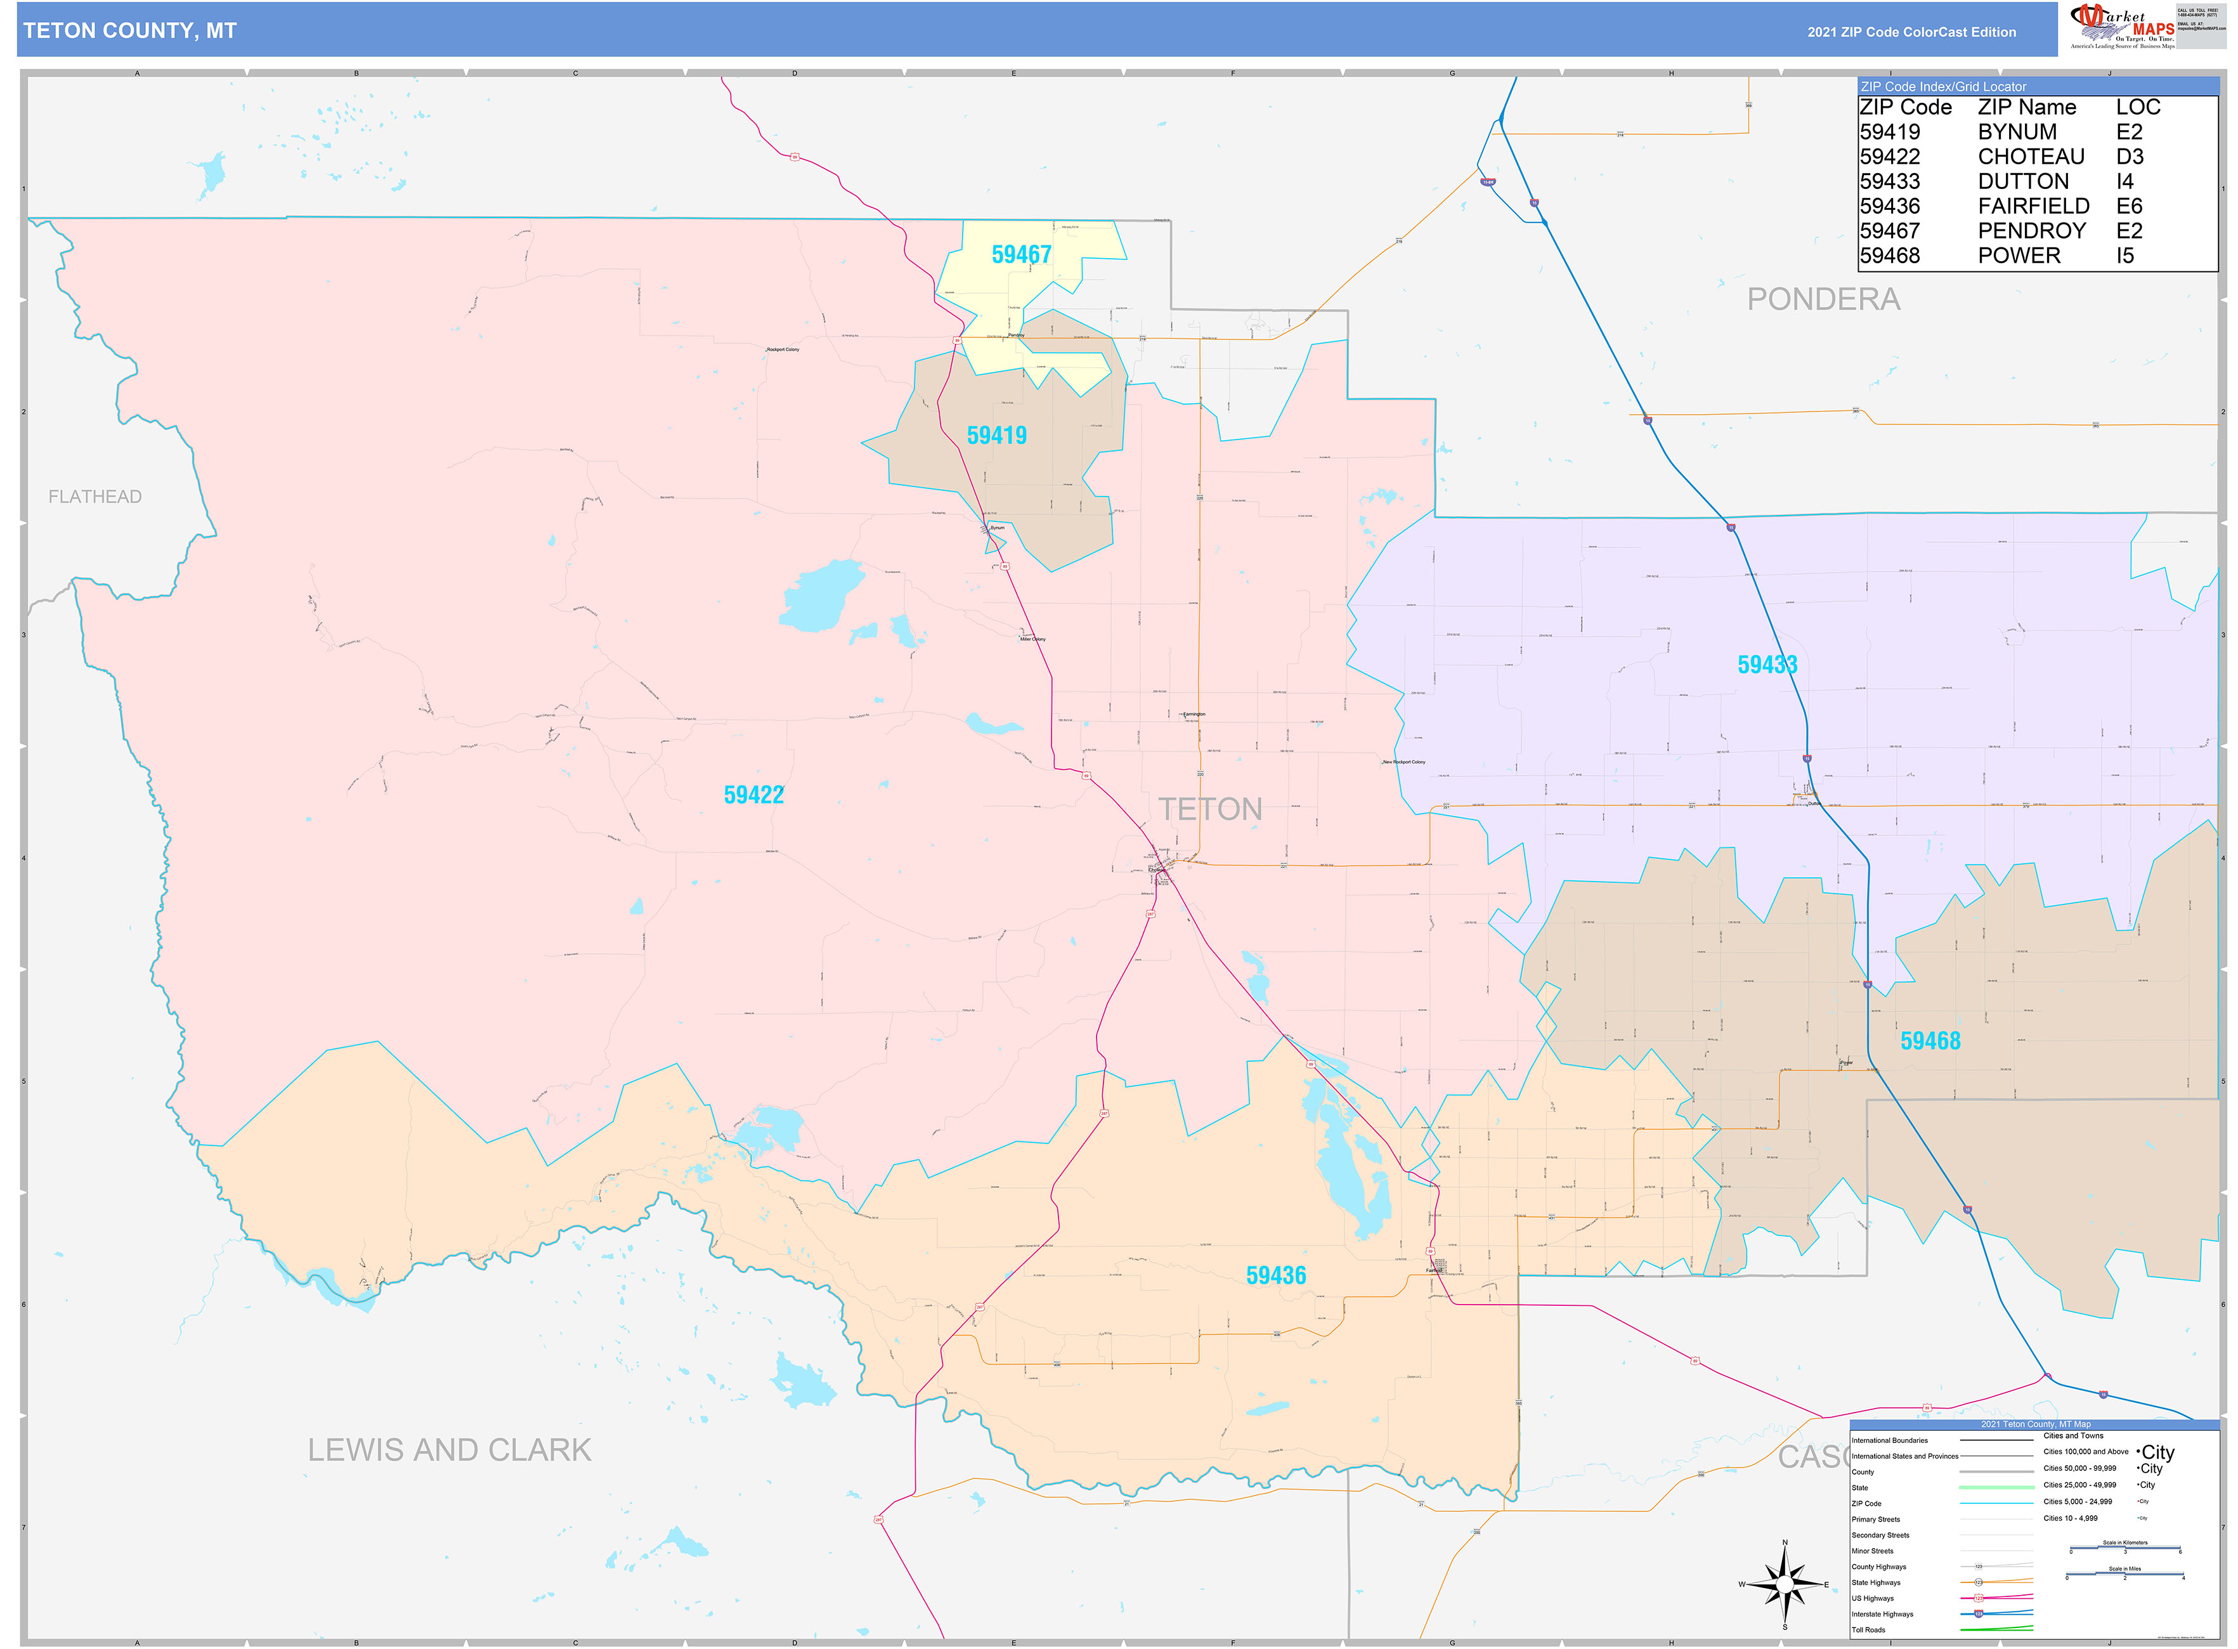This screenshot has height=1649, width=2238.
Task: Select the TETON COUNTY, MT title tab
Action: pos(130,31)
